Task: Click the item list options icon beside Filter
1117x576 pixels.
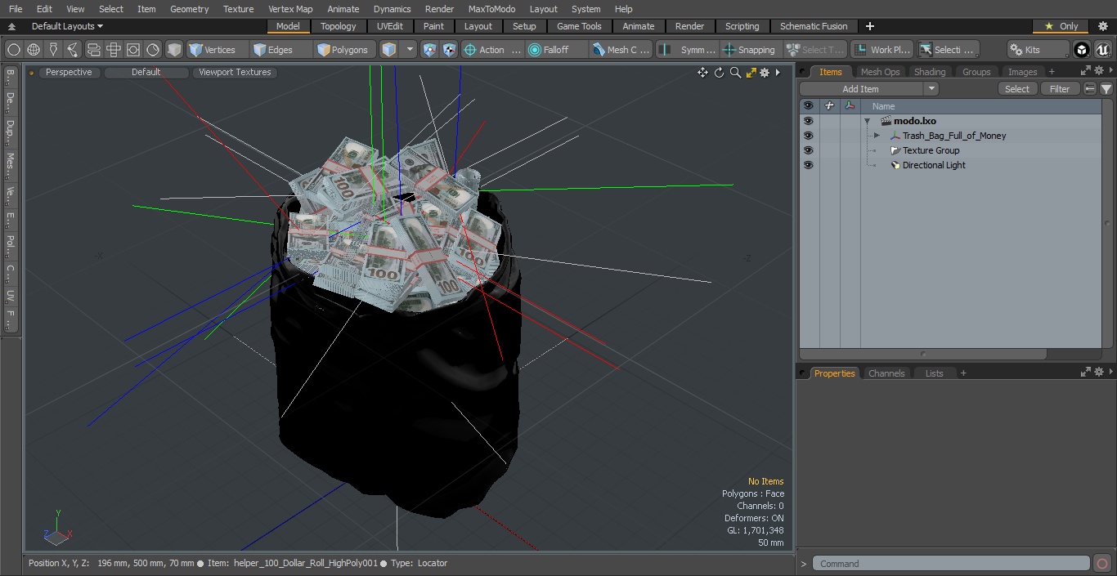Action: click(x=1090, y=89)
